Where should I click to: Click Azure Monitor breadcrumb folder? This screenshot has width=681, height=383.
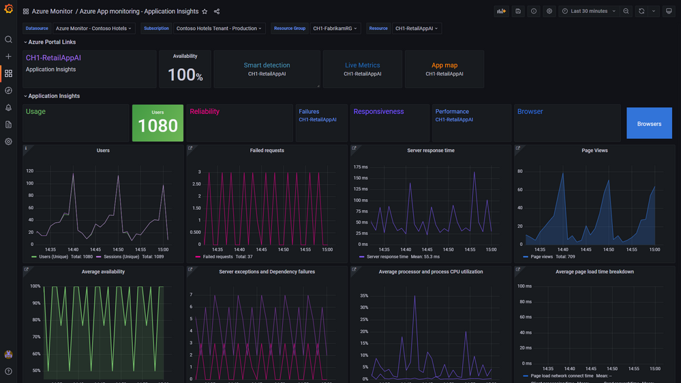click(52, 12)
